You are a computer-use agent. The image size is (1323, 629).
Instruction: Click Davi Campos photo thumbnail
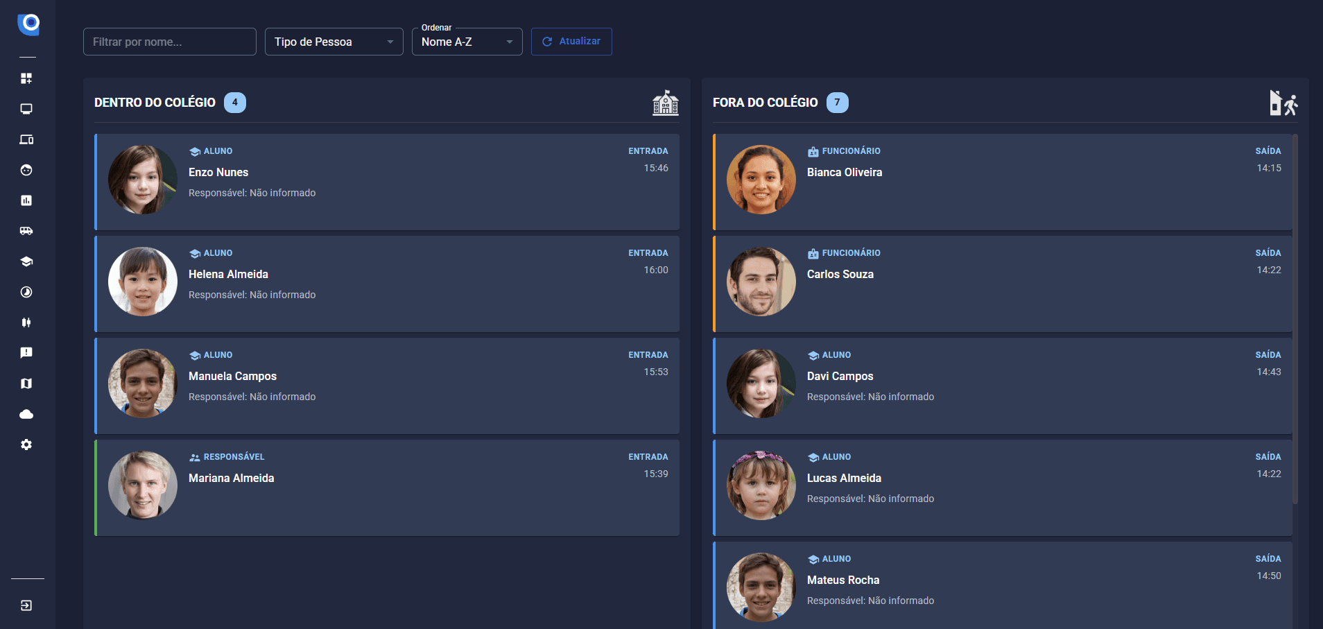[761, 384]
